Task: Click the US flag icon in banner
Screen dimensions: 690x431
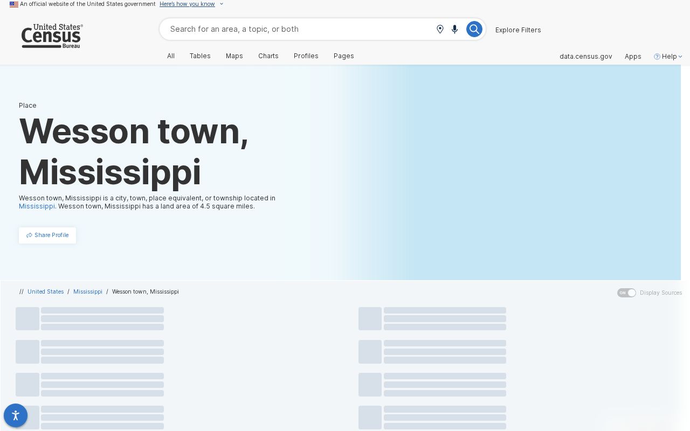Action: [x=14, y=4]
